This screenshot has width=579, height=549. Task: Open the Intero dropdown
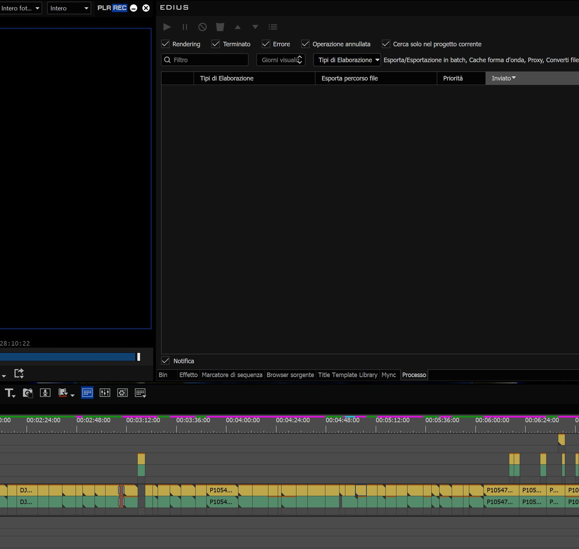coord(69,8)
